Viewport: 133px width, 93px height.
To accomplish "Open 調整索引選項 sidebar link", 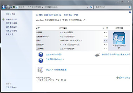I will click(x=11, y=23).
